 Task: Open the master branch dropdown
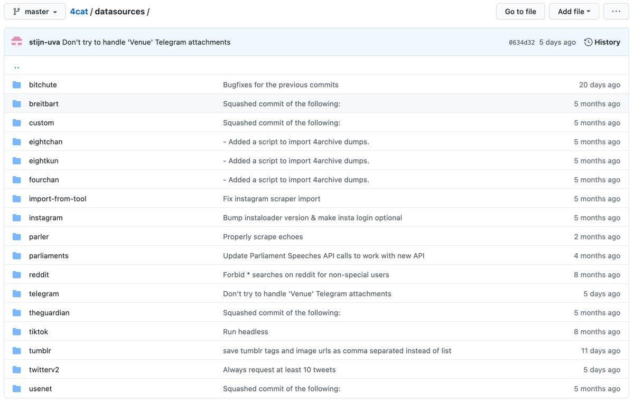click(35, 11)
